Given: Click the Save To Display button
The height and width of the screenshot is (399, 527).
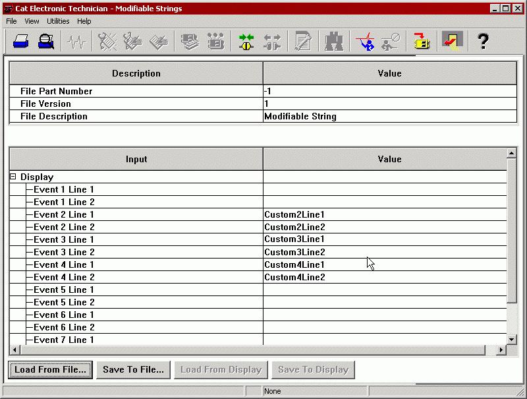Looking at the screenshot, I should click(x=314, y=370).
